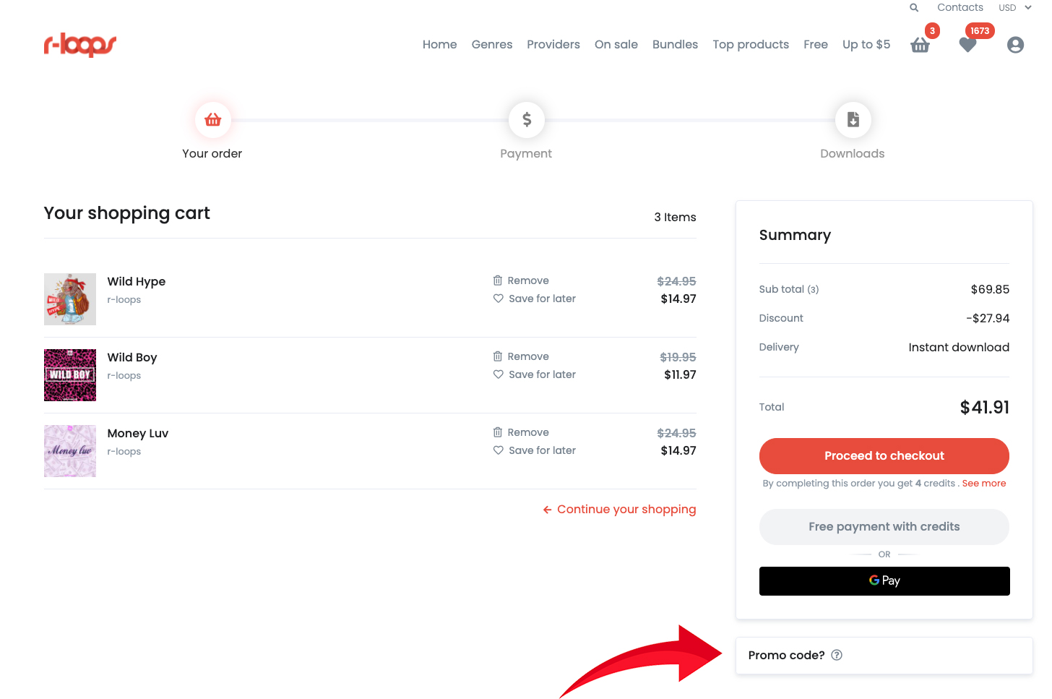
Task: Click the Downloads step icon
Action: [x=853, y=119]
